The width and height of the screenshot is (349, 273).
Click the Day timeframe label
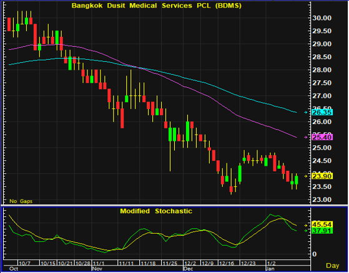coord(333,266)
